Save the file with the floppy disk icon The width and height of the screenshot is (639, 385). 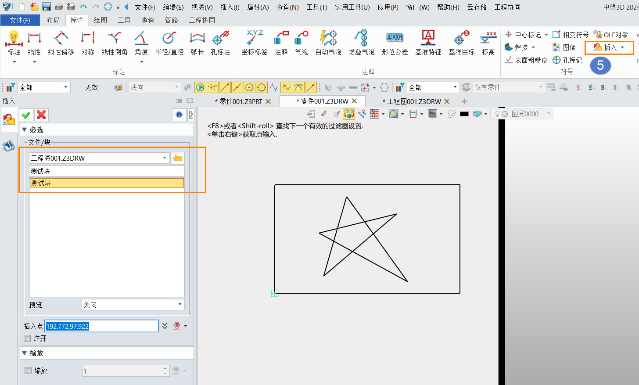(47, 7)
